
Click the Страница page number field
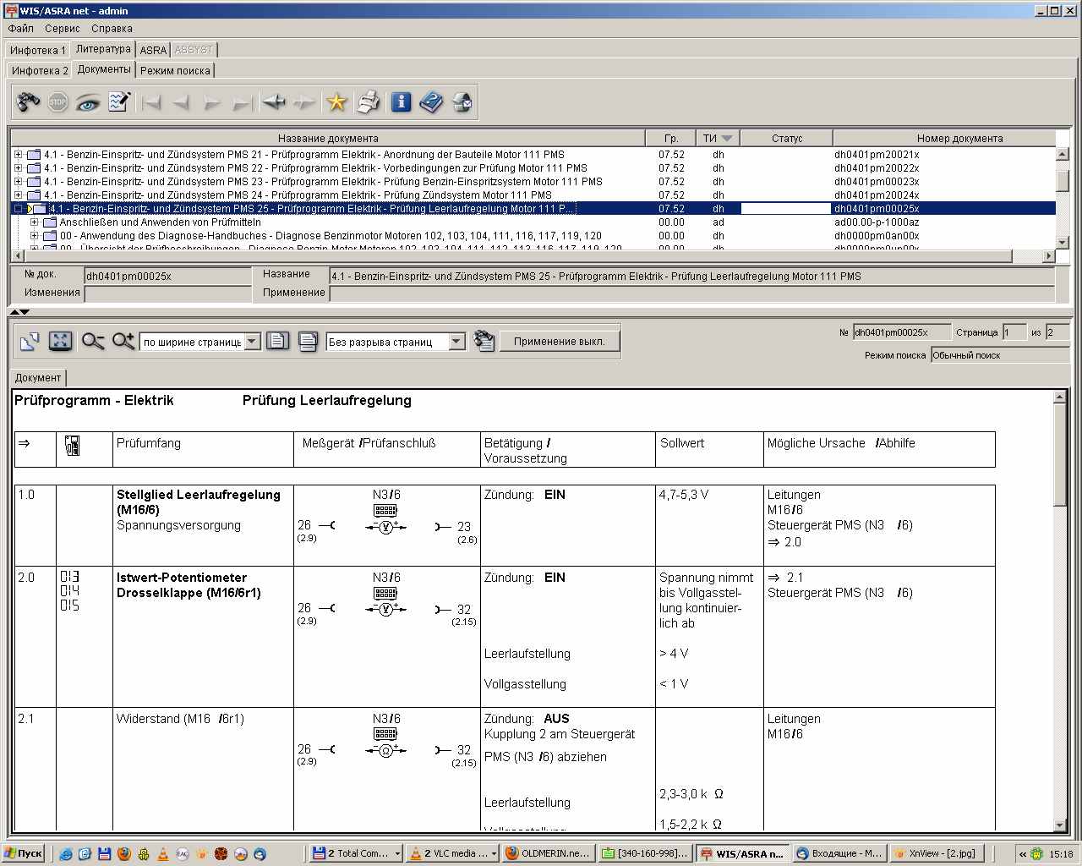coord(1014,332)
